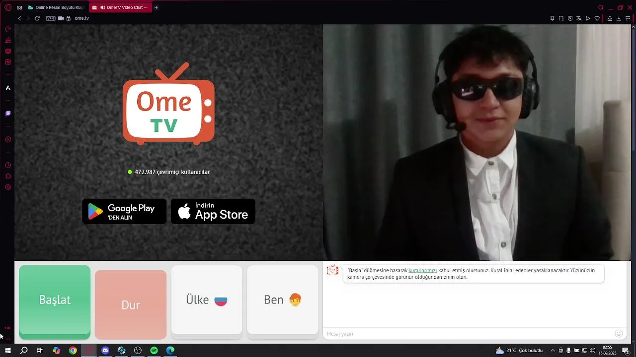Image resolution: width=636 pixels, height=357 pixels.
Task: Reload the ome.tv page
Action: (x=37, y=18)
